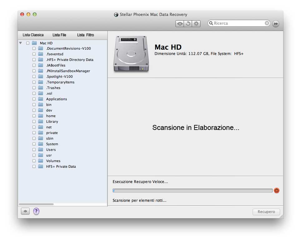Screen dimensions: 301x243
Task: Click the purple question mark help icon
Action: [x=36, y=211]
